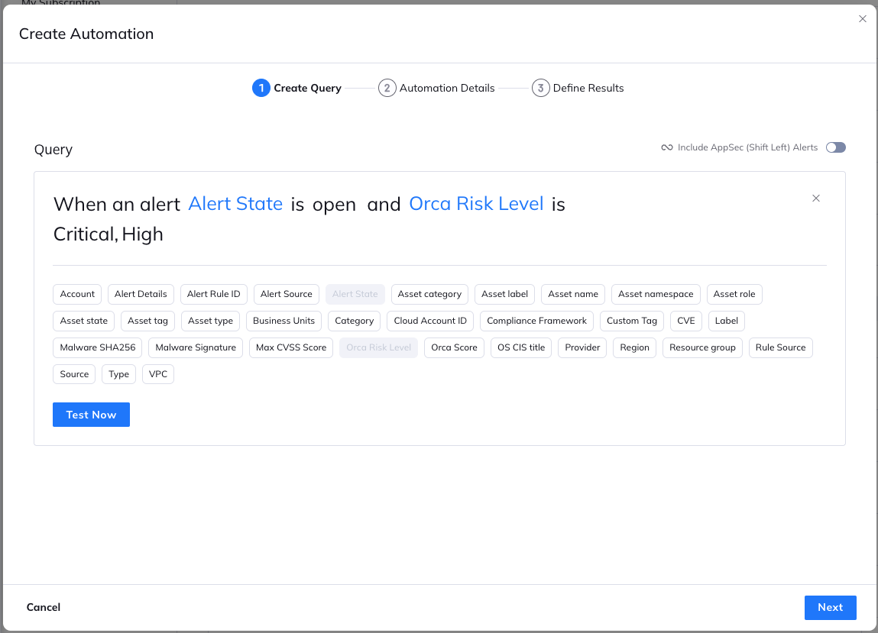Add the Alert Source filter
The width and height of the screenshot is (878, 633).
click(x=286, y=294)
